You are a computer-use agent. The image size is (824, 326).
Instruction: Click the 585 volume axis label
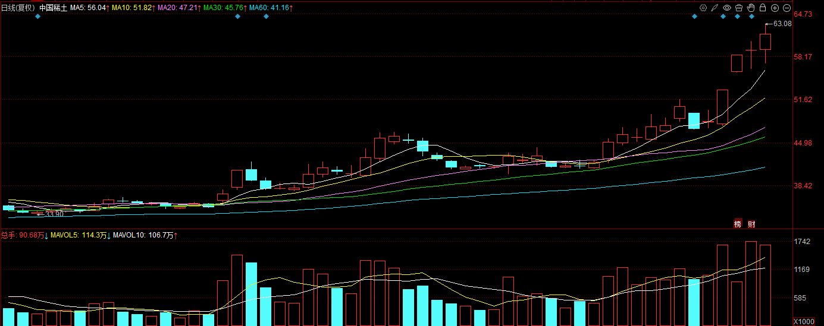coord(800,298)
